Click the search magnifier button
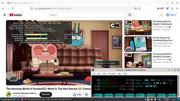 [130, 15]
